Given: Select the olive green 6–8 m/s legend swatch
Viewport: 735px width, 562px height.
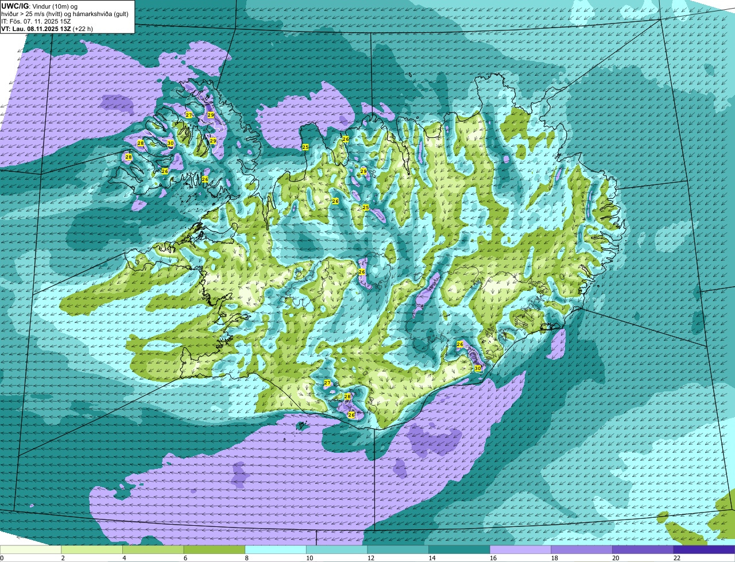Looking at the screenshot, I should pos(214,549).
